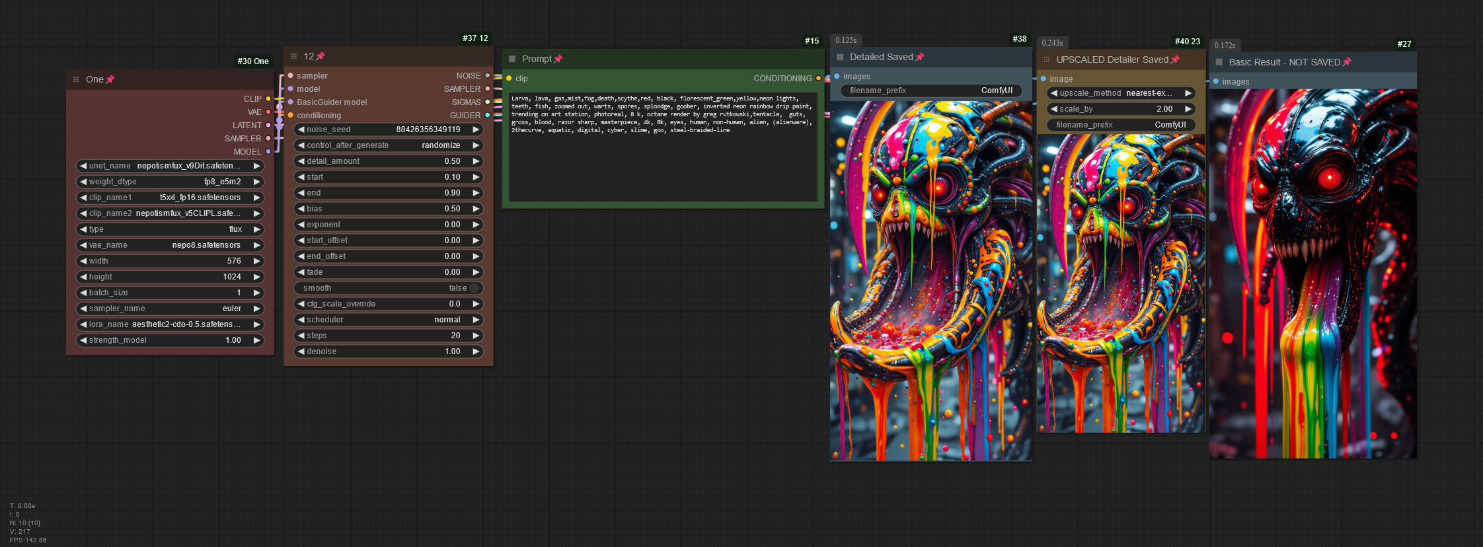The image size is (1483, 547).
Task: Click the pin icon on the One node title
Action: 110,79
